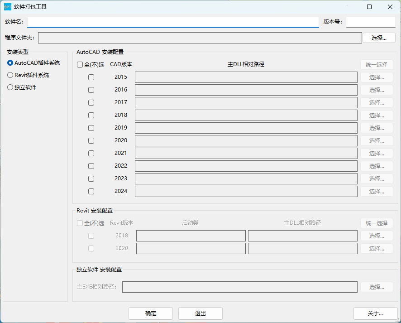401x323 pixels.
Task: Check the CAD 2019 version checkbox
Action: (x=91, y=128)
